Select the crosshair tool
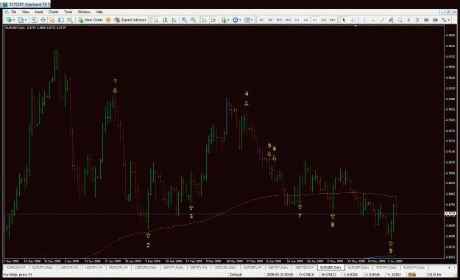Image resolution: width=460 pixels, height=280 pixels. coord(353,20)
